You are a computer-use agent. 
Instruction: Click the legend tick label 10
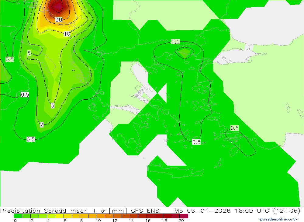pyautogui.click(x=98, y=220)
